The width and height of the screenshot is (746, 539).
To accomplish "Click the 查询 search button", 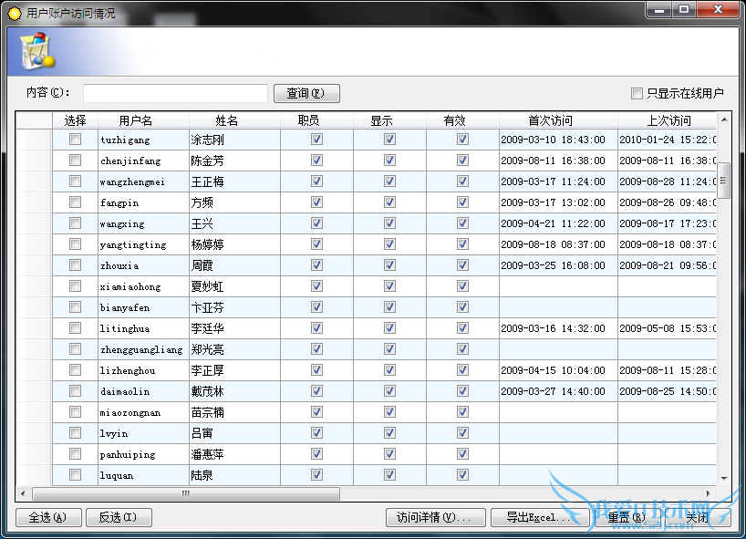I will 306,93.
